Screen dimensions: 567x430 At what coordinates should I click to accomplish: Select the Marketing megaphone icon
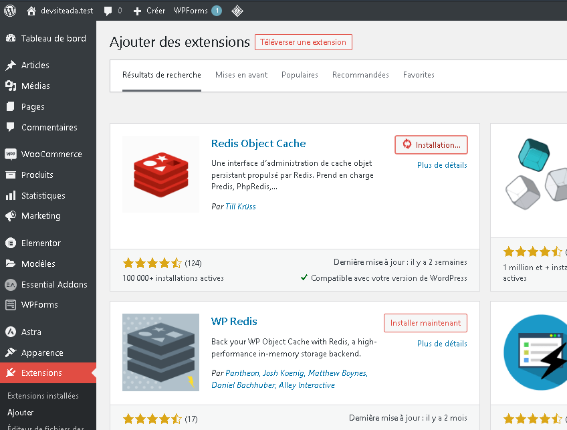11,215
